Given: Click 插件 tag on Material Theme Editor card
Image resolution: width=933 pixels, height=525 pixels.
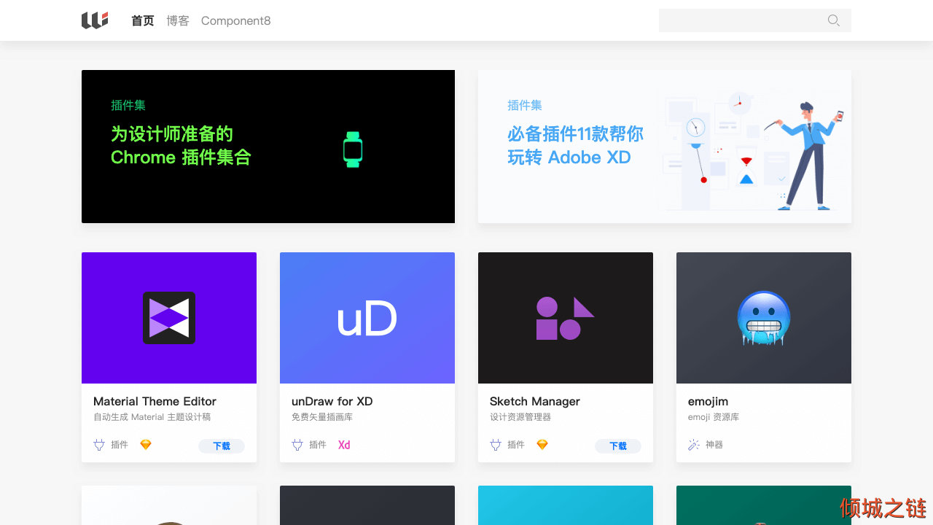Looking at the screenshot, I should (x=120, y=445).
